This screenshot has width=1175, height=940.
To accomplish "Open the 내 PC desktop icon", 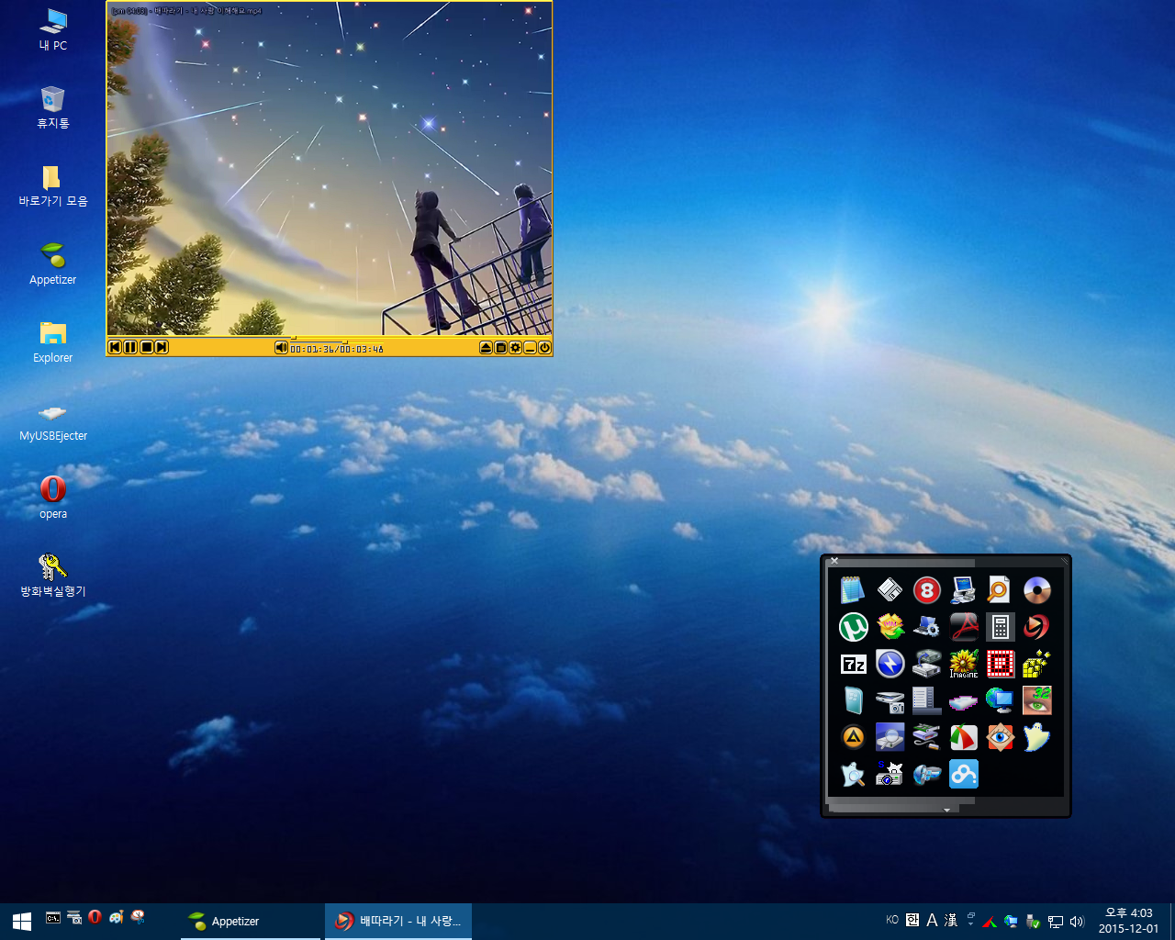I will click(52, 28).
